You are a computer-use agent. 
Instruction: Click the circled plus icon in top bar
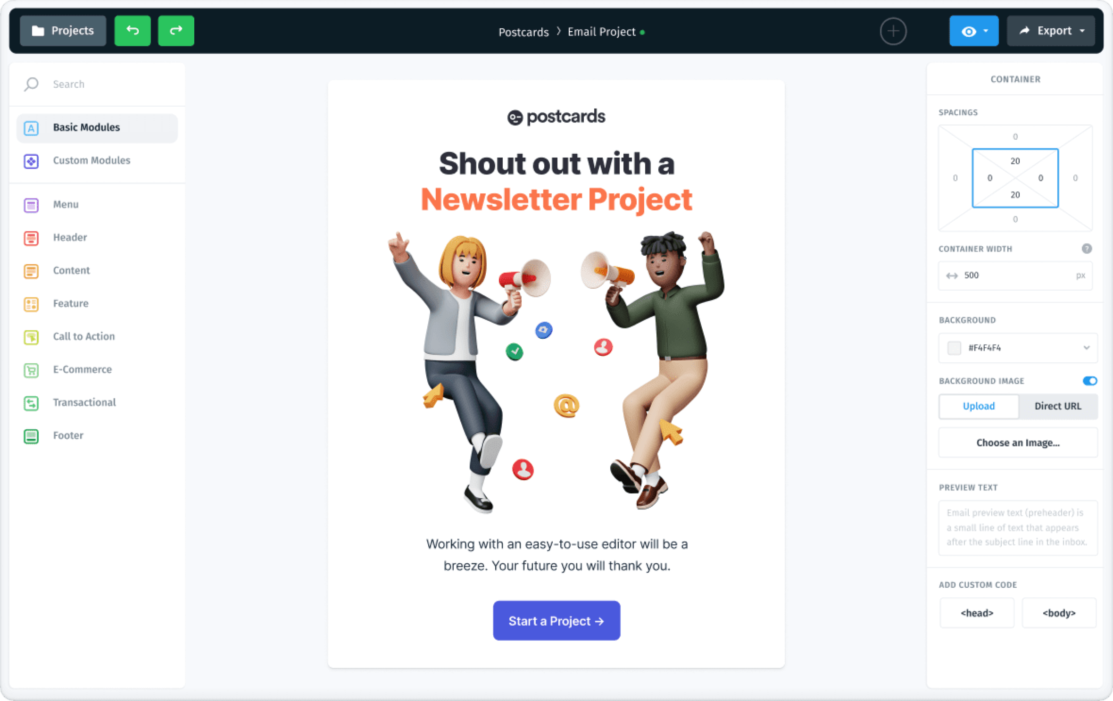(893, 31)
